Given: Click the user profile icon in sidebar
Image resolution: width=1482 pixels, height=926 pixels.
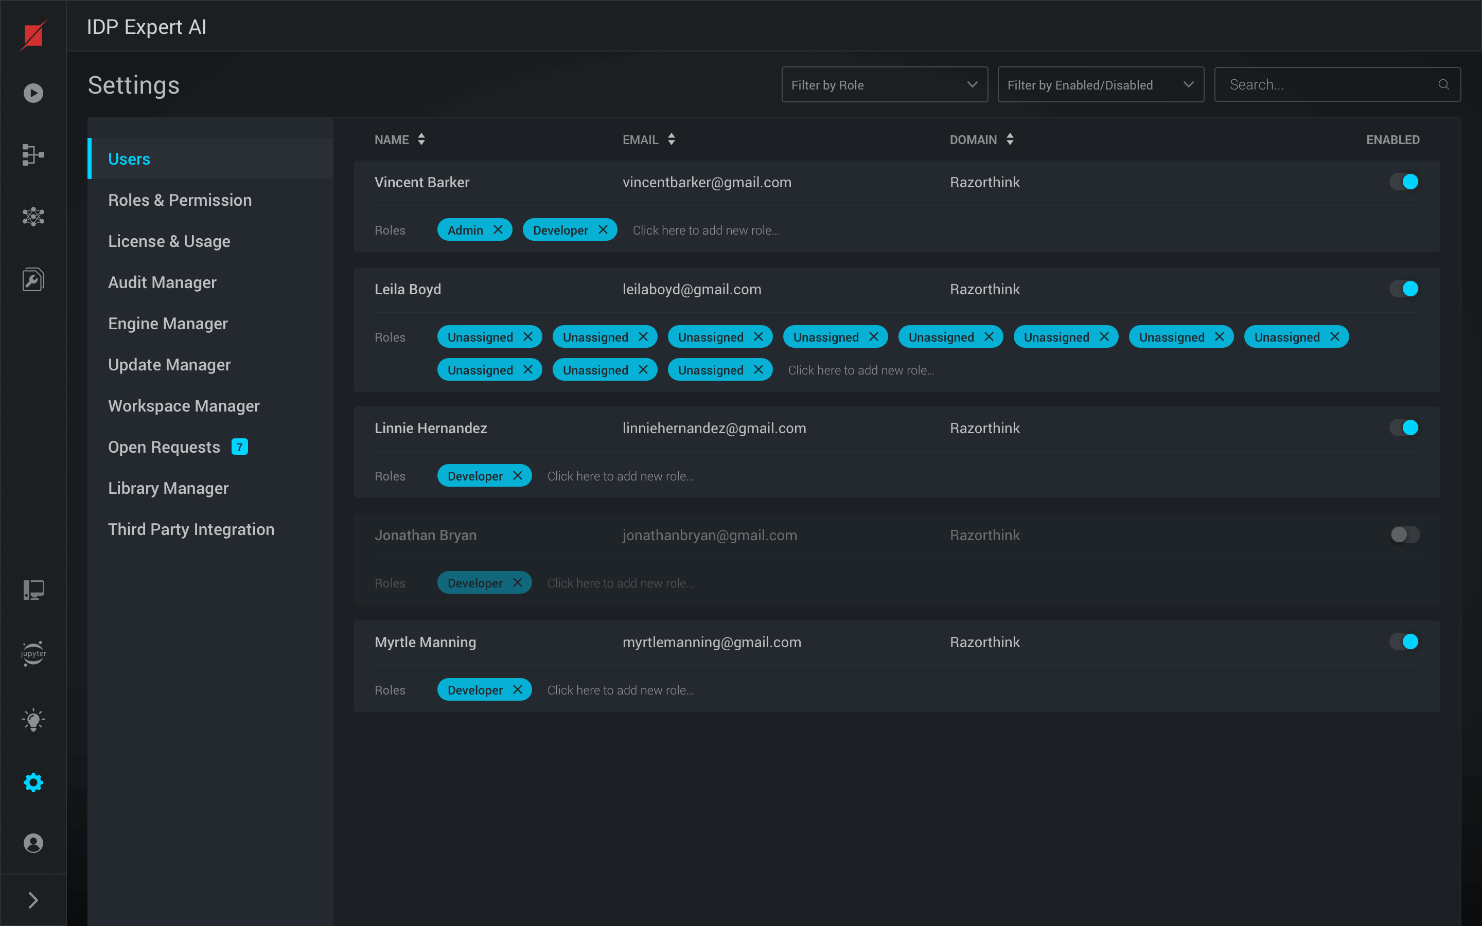Looking at the screenshot, I should pyautogui.click(x=33, y=843).
